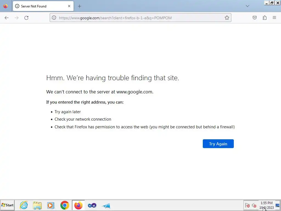Open the blue infinity app in taskbar

coord(92,205)
